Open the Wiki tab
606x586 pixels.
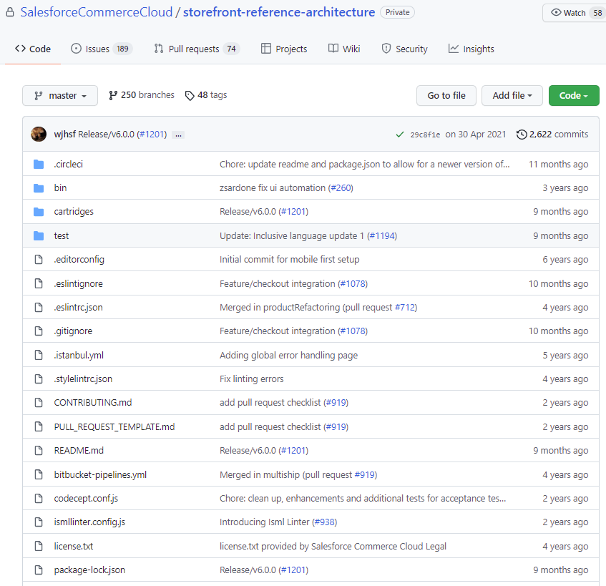click(x=344, y=49)
